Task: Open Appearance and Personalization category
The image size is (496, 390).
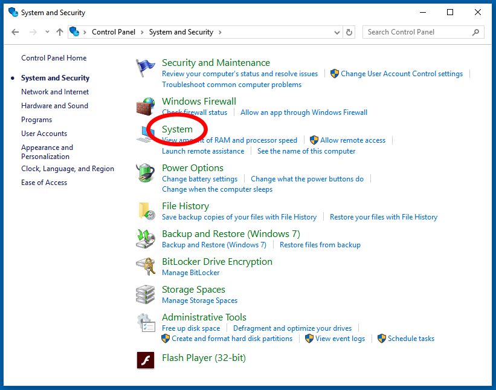Action: click(47, 152)
